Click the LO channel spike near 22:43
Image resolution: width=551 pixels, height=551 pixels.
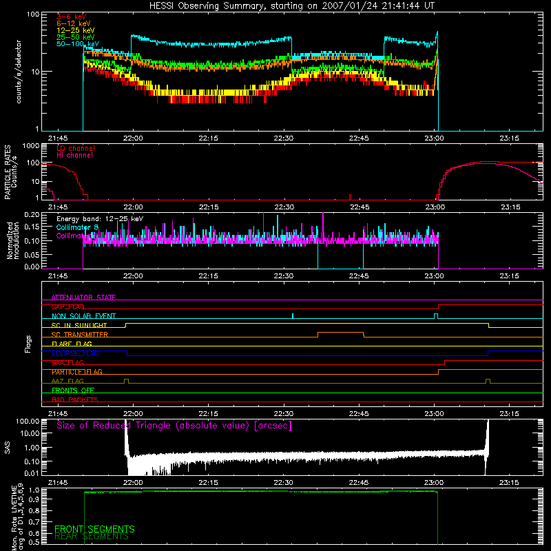coord(350,197)
